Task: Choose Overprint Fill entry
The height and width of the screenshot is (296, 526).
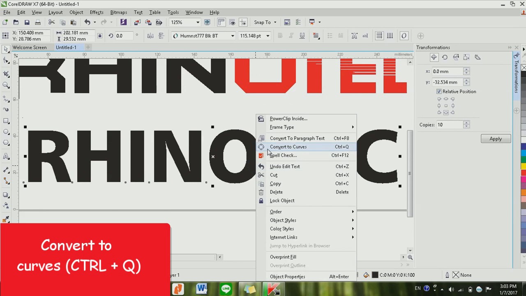Action: [x=306, y=257]
